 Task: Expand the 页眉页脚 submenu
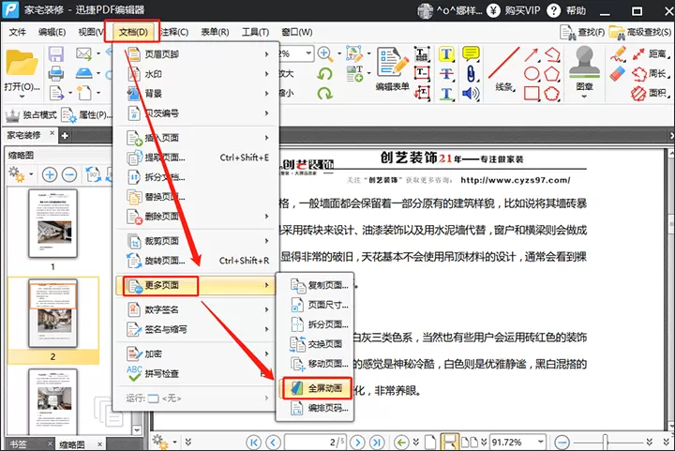coord(198,54)
